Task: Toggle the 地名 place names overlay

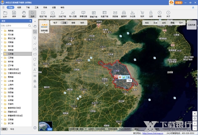Action: pyautogui.click(x=147, y=23)
